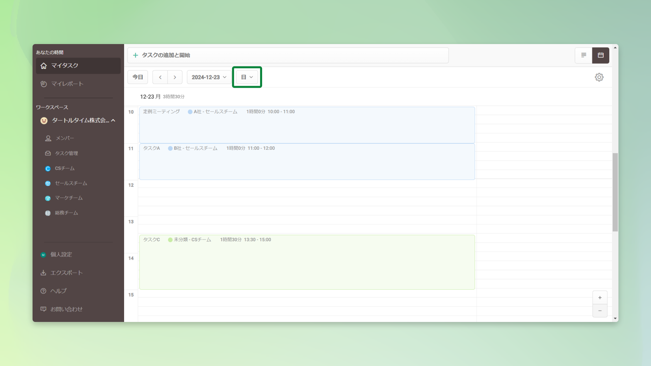Open マーケチーム team in sidebar
The image size is (651, 366).
(x=68, y=198)
